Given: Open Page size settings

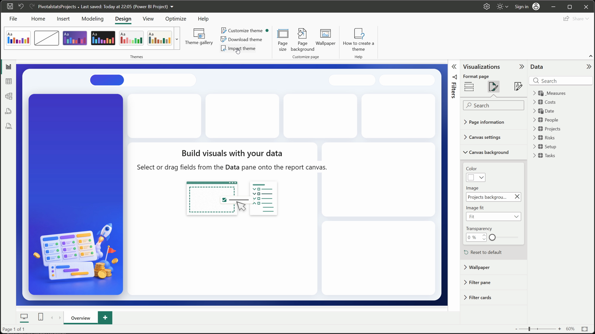Looking at the screenshot, I should coord(283,40).
